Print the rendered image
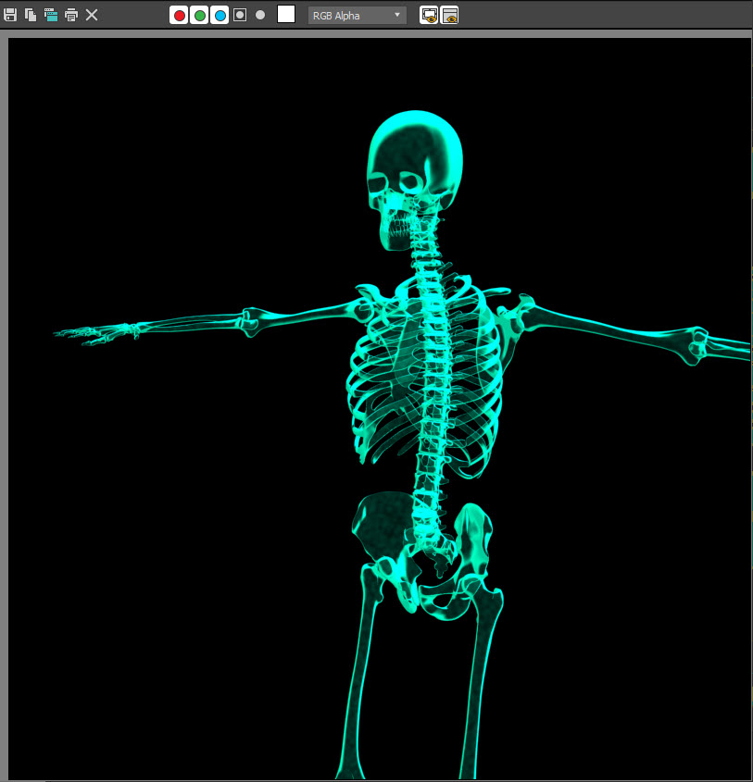 point(71,15)
